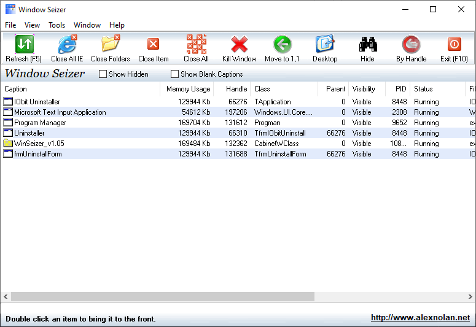Click the 169704 Kb memory usage cell

[194, 123]
